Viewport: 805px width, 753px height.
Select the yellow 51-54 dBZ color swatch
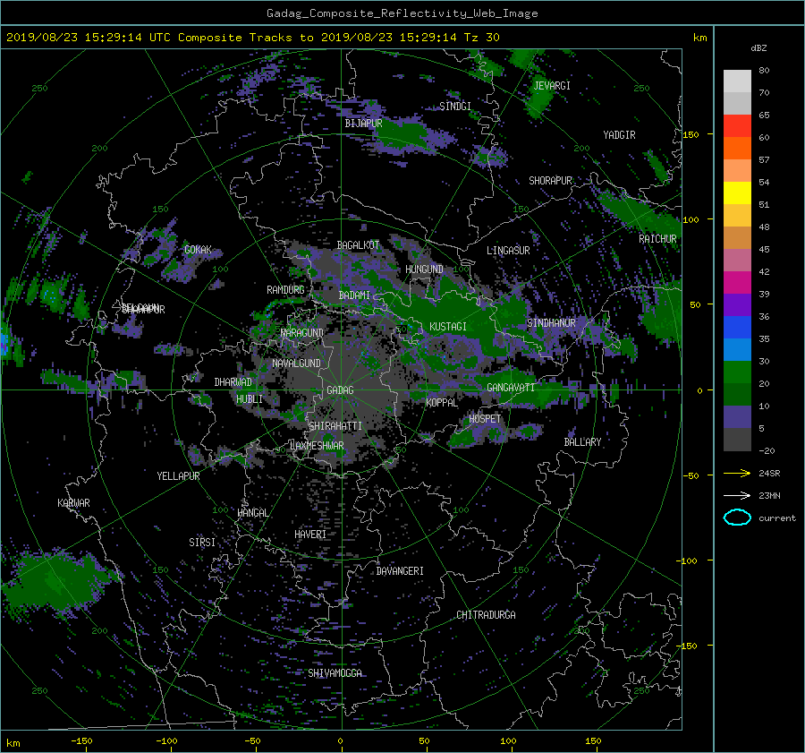click(737, 193)
